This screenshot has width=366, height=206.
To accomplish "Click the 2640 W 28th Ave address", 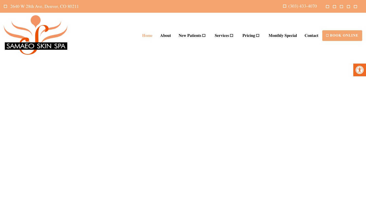I will coord(44,6).
